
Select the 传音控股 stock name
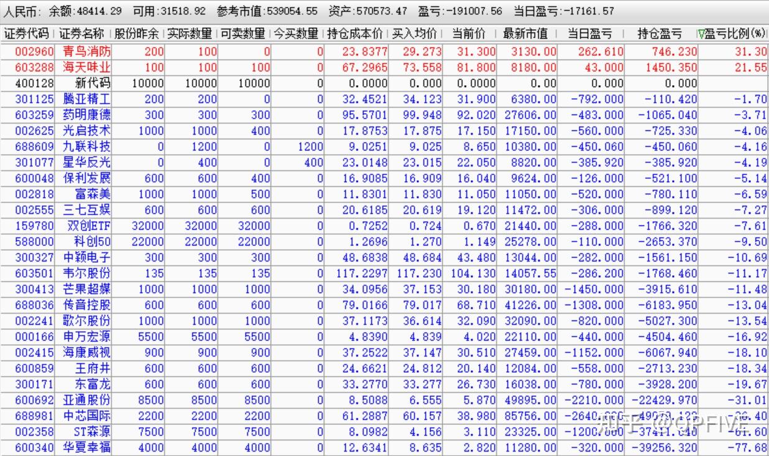click(x=87, y=305)
